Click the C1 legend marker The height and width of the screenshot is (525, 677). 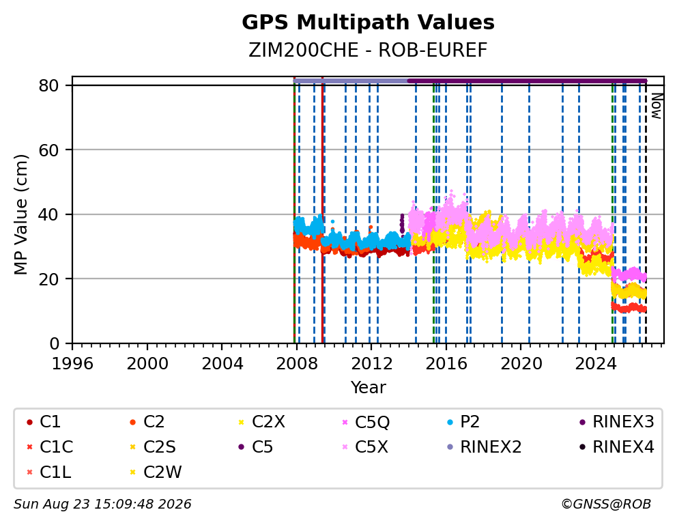coord(29,422)
